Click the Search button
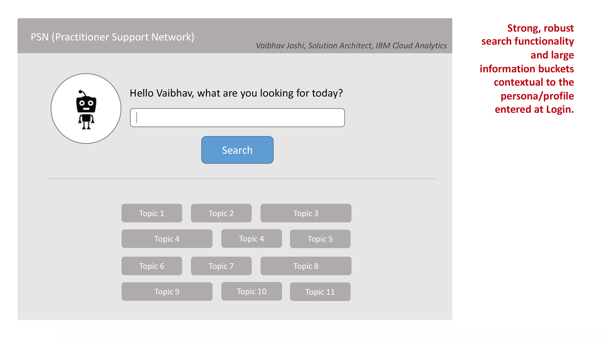The image size is (603, 338). (x=237, y=150)
